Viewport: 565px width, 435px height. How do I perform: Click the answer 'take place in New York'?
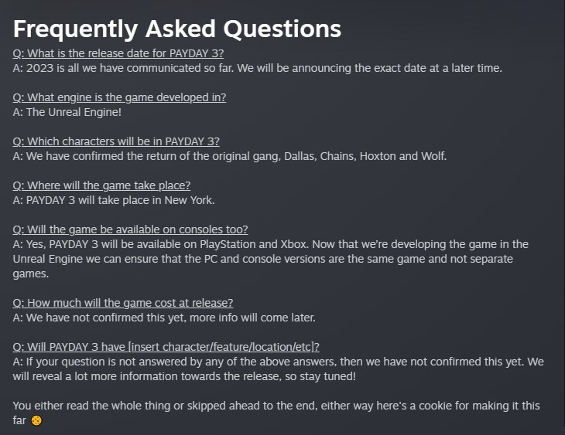[114, 200]
